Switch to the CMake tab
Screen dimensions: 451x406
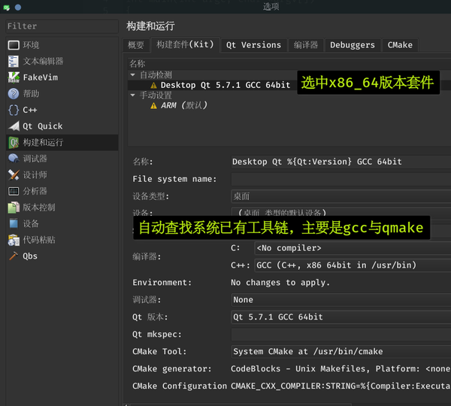[x=400, y=45]
